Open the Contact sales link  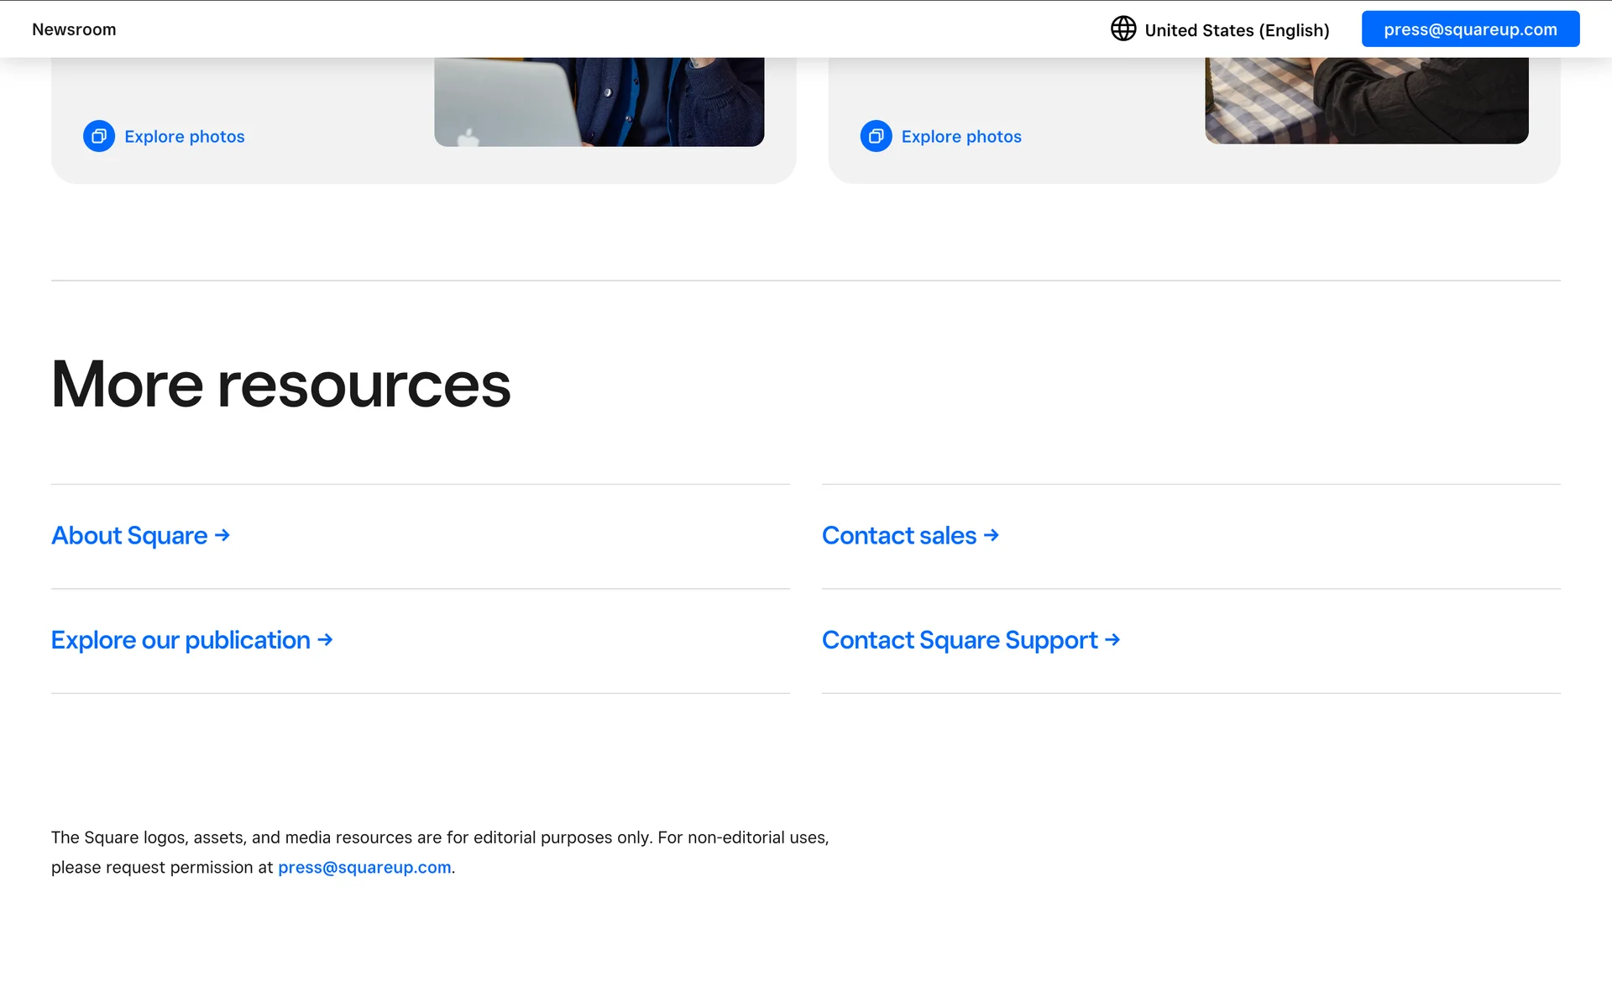(898, 536)
